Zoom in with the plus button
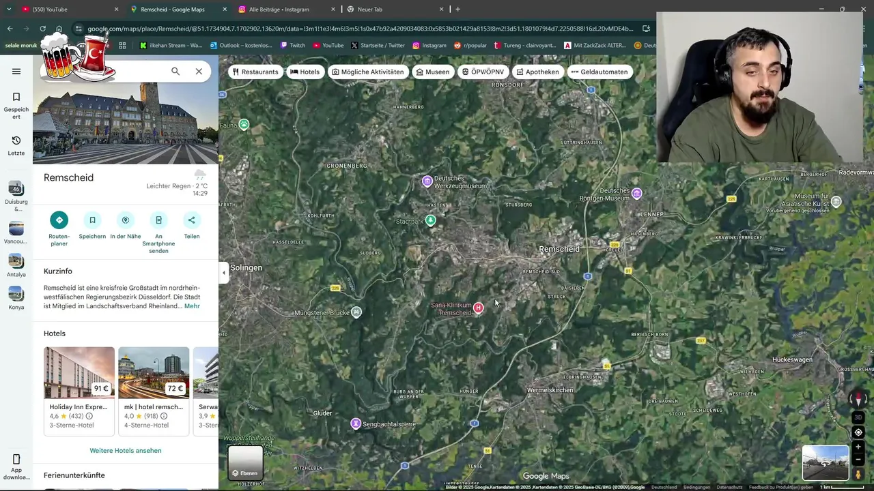This screenshot has height=491, width=874. point(859,447)
